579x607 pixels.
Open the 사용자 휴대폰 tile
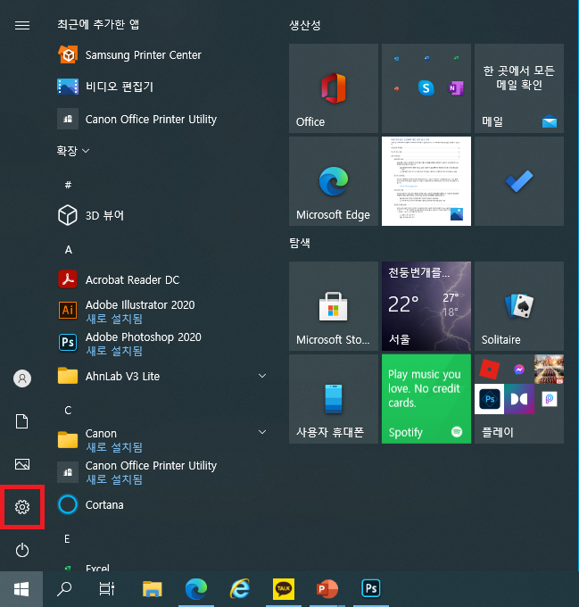click(334, 399)
